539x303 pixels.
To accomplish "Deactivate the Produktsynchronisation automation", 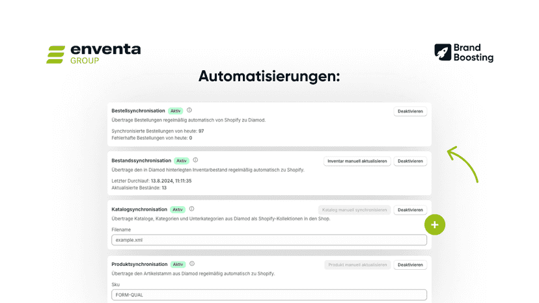I will (410, 265).
